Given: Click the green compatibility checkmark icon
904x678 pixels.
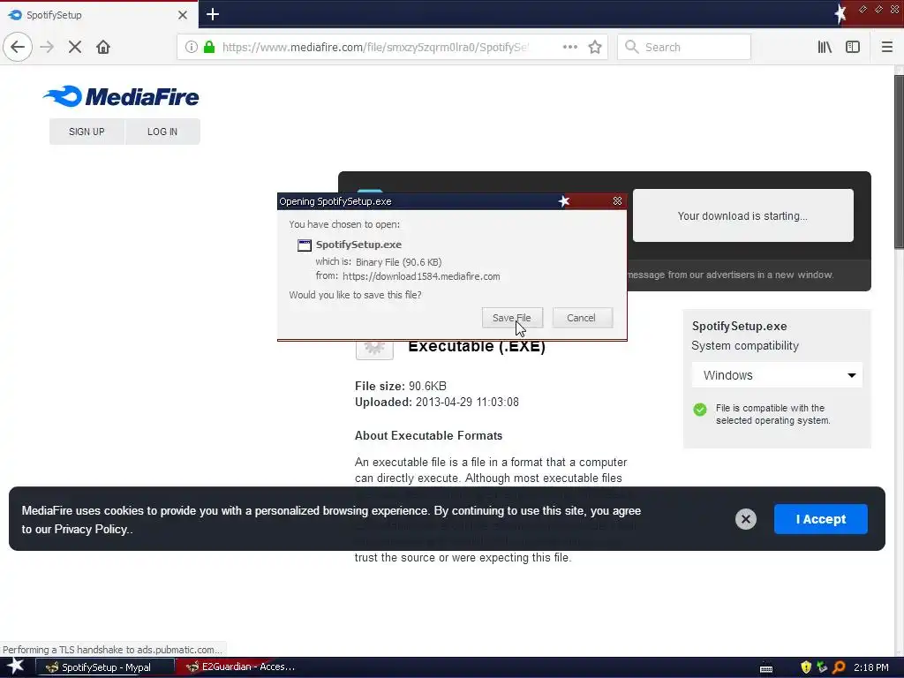Looking at the screenshot, I should pyautogui.click(x=700, y=410).
